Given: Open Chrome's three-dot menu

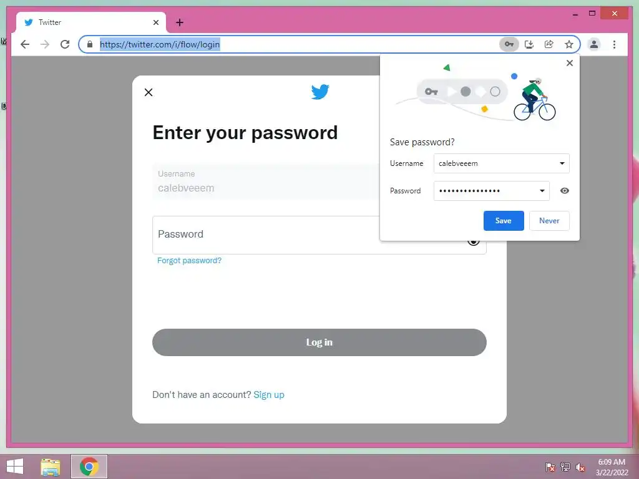Looking at the screenshot, I should pos(614,44).
